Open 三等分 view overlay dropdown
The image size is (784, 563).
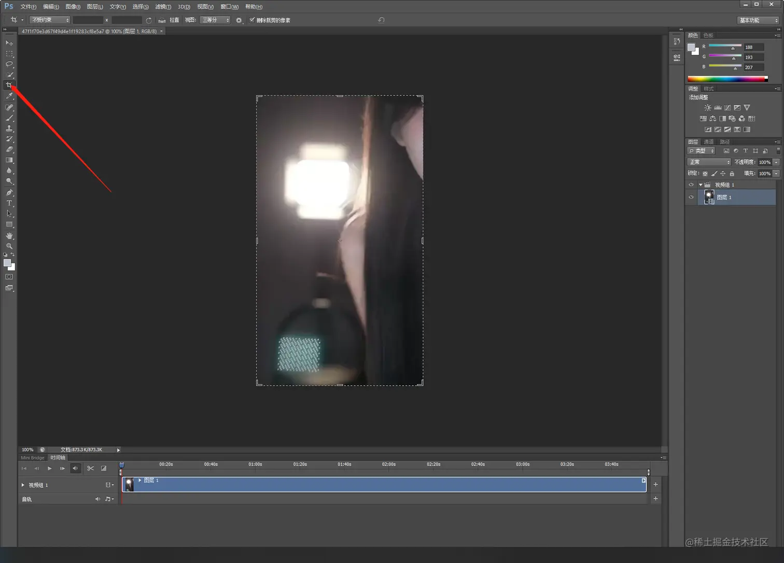click(x=215, y=20)
